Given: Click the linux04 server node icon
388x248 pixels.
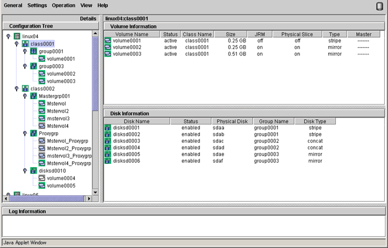Looking at the screenshot, I should pos(17,36).
